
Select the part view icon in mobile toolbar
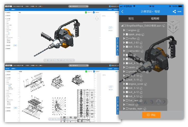pos(152,102)
